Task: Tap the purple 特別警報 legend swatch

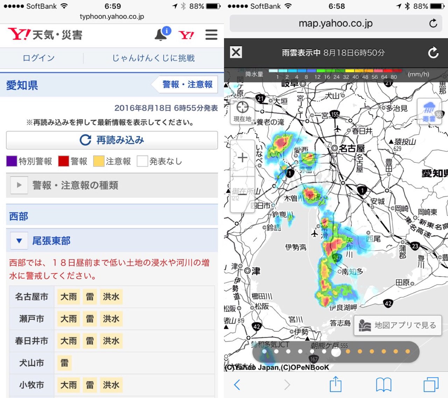Action: point(12,161)
